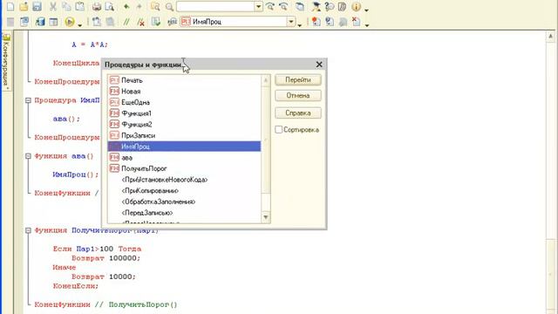Select Функция1 in the list
Screen dimensions: 558x314
[184, 113]
